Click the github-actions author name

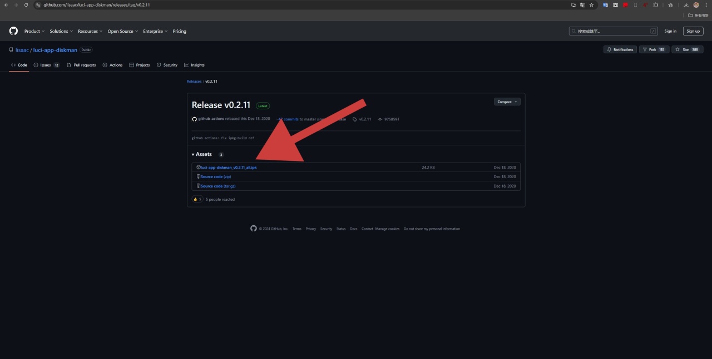pyautogui.click(x=211, y=119)
